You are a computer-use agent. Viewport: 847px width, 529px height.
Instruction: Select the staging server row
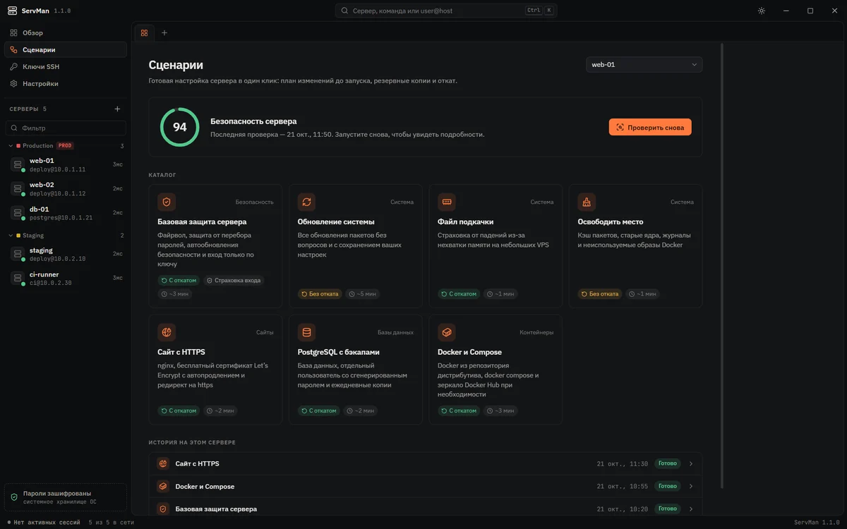pos(66,254)
